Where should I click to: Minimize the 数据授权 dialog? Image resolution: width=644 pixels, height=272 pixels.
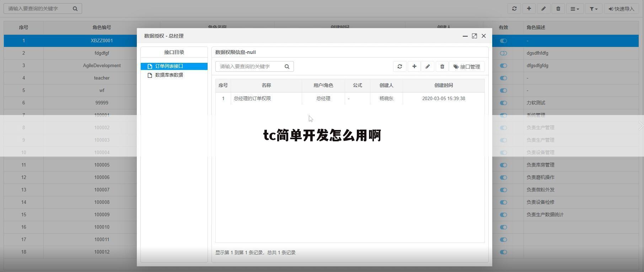pos(465,36)
